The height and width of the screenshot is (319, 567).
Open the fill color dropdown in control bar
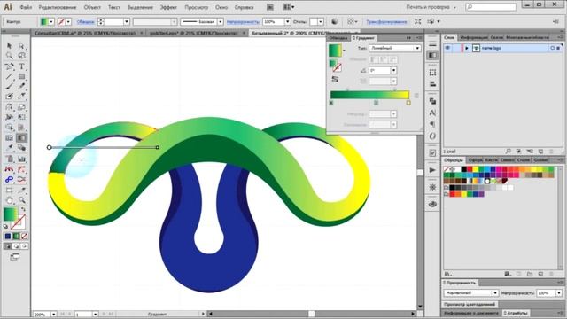coord(51,21)
